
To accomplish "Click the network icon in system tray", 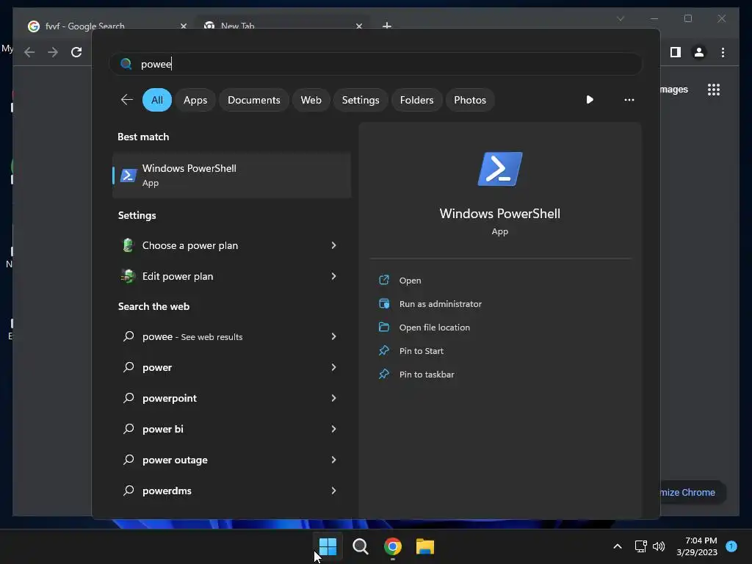I will [x=640, y=546].
